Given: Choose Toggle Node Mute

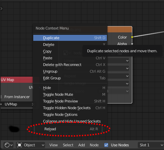Looking at the screenshot, I should coord(70,94).
